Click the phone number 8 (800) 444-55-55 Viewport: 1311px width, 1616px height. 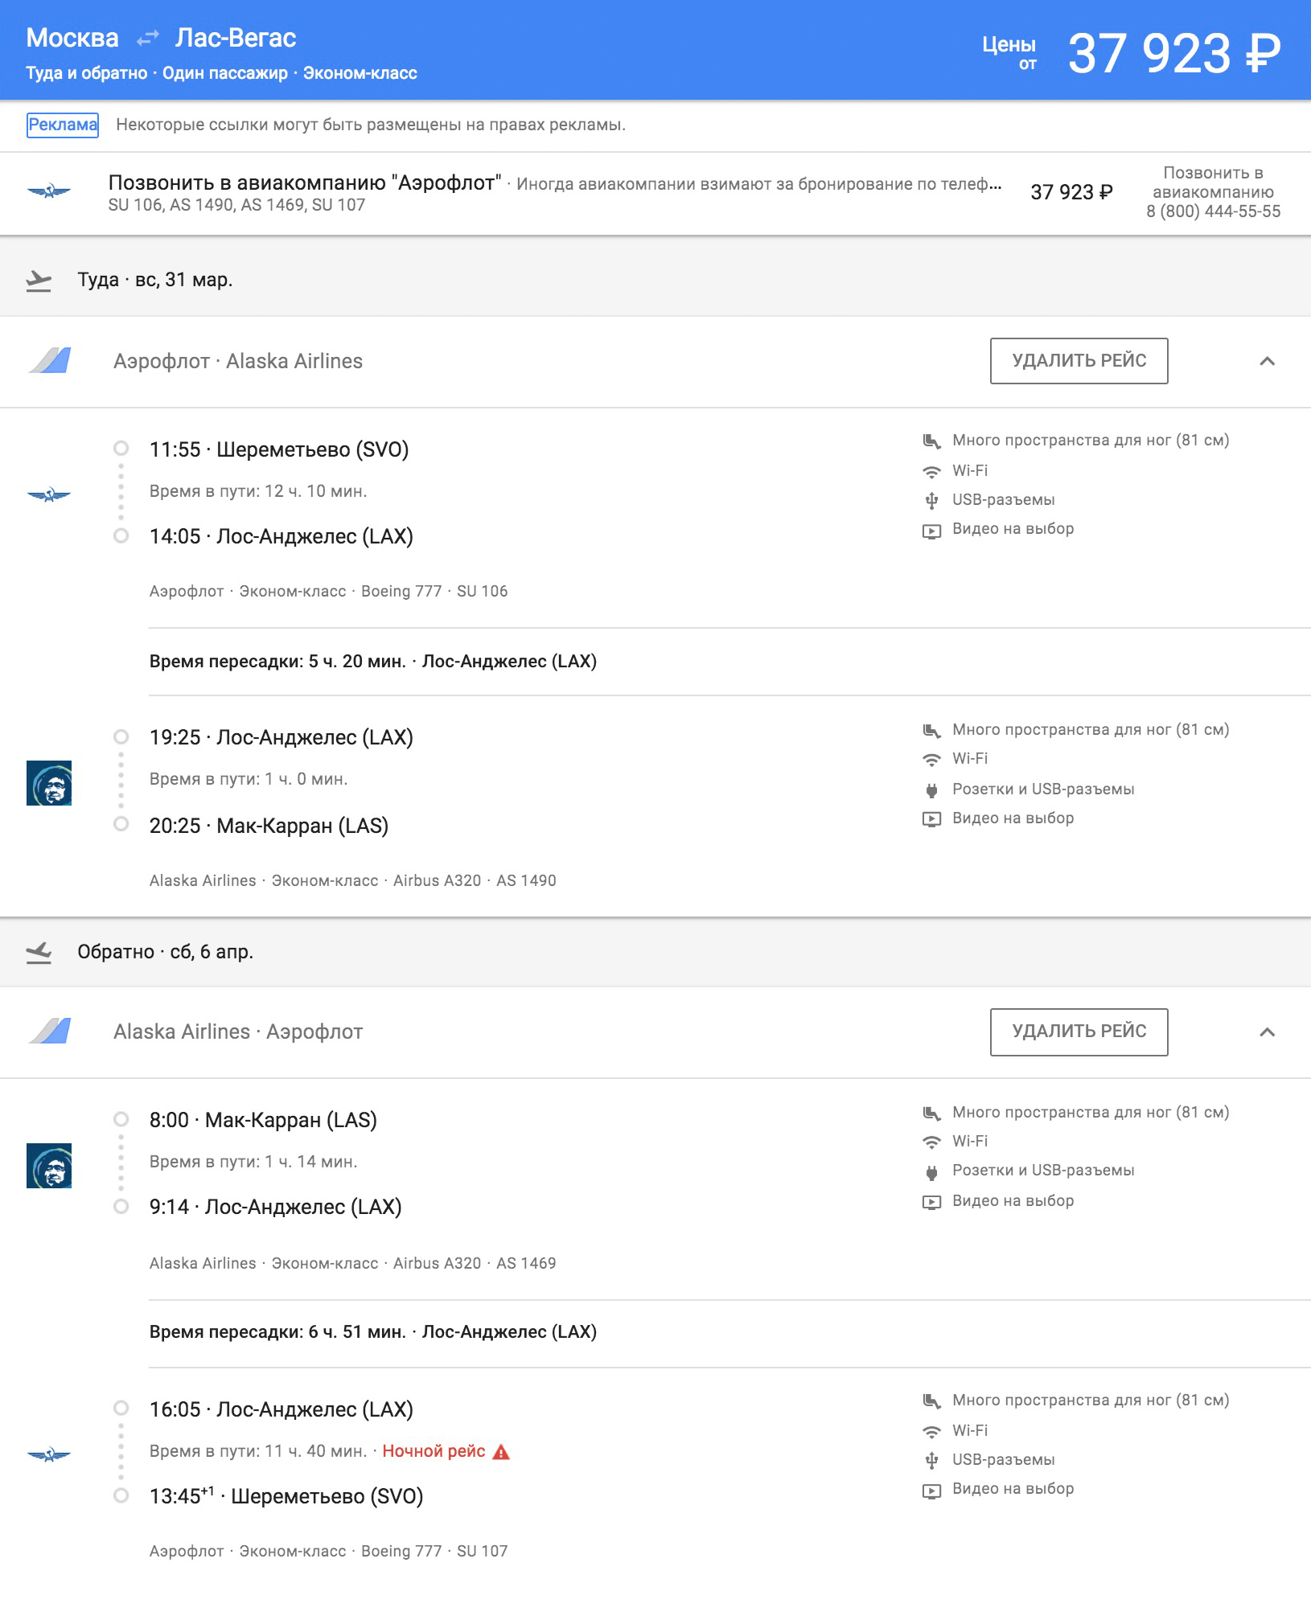tap(1213, 211)
